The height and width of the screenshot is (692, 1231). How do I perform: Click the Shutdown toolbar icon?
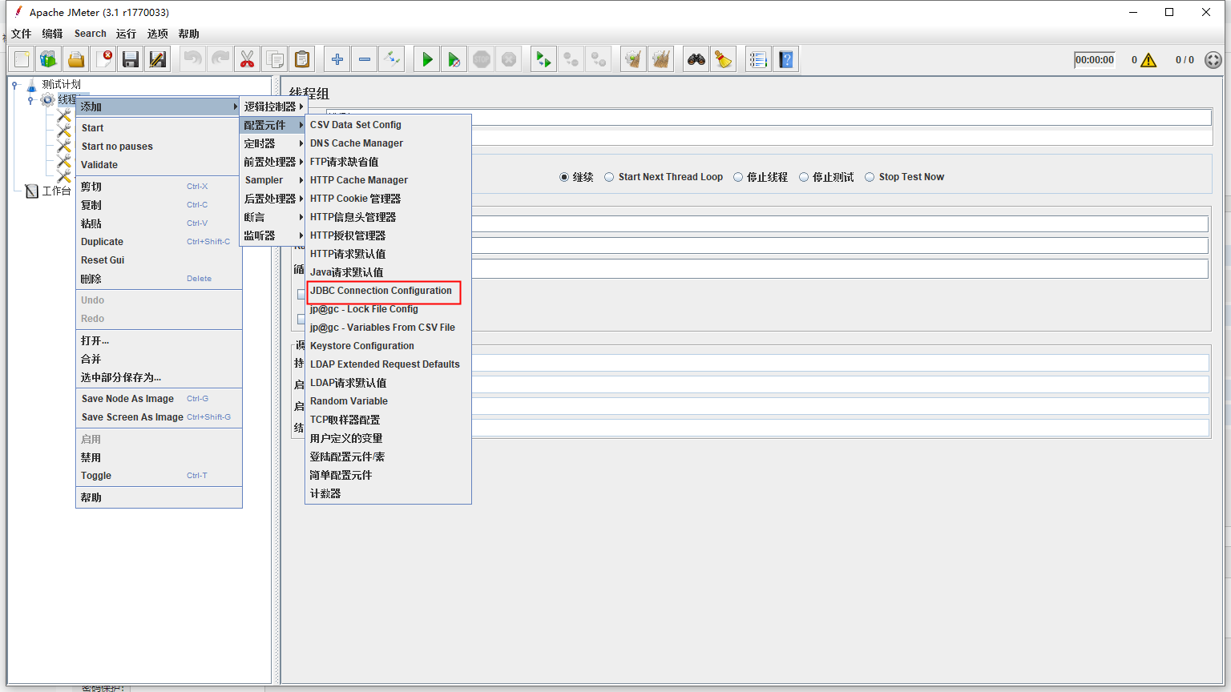pos(509,59)
